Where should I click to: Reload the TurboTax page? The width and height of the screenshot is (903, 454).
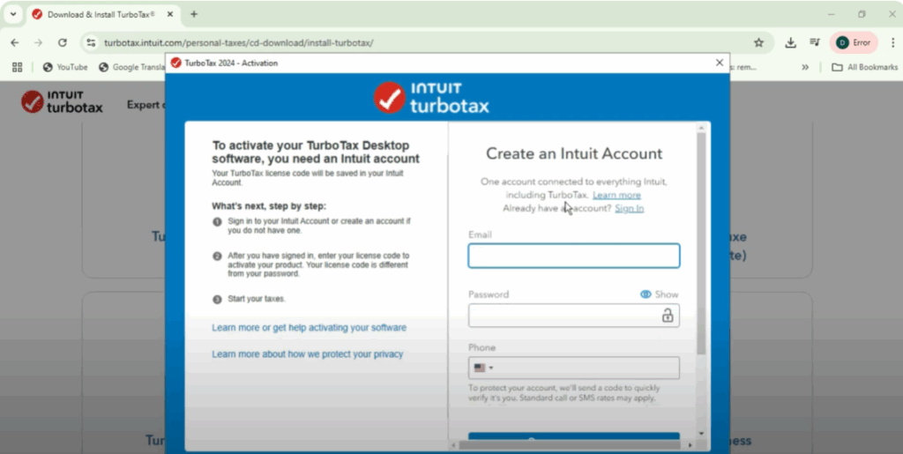(x=63, y=42)
